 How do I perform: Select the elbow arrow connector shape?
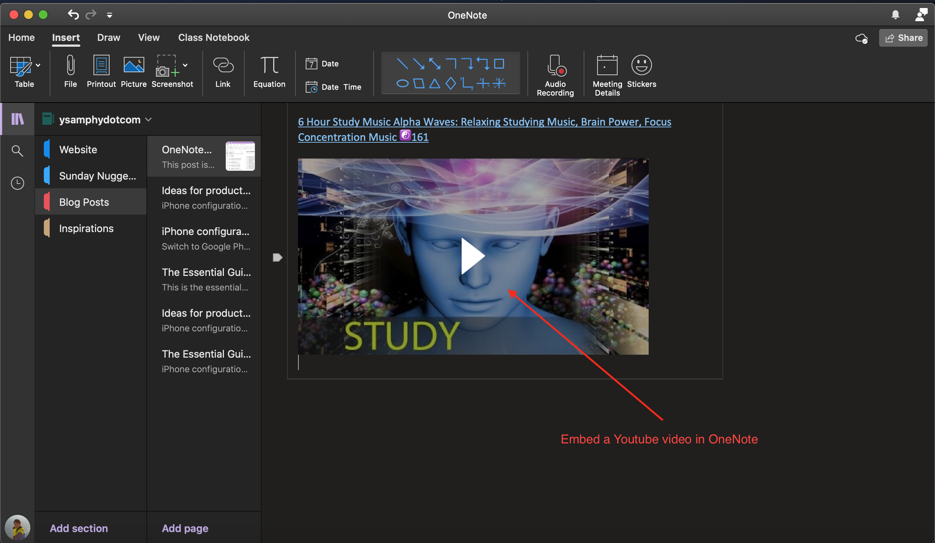pyautogui.click(x=467, y=64)
